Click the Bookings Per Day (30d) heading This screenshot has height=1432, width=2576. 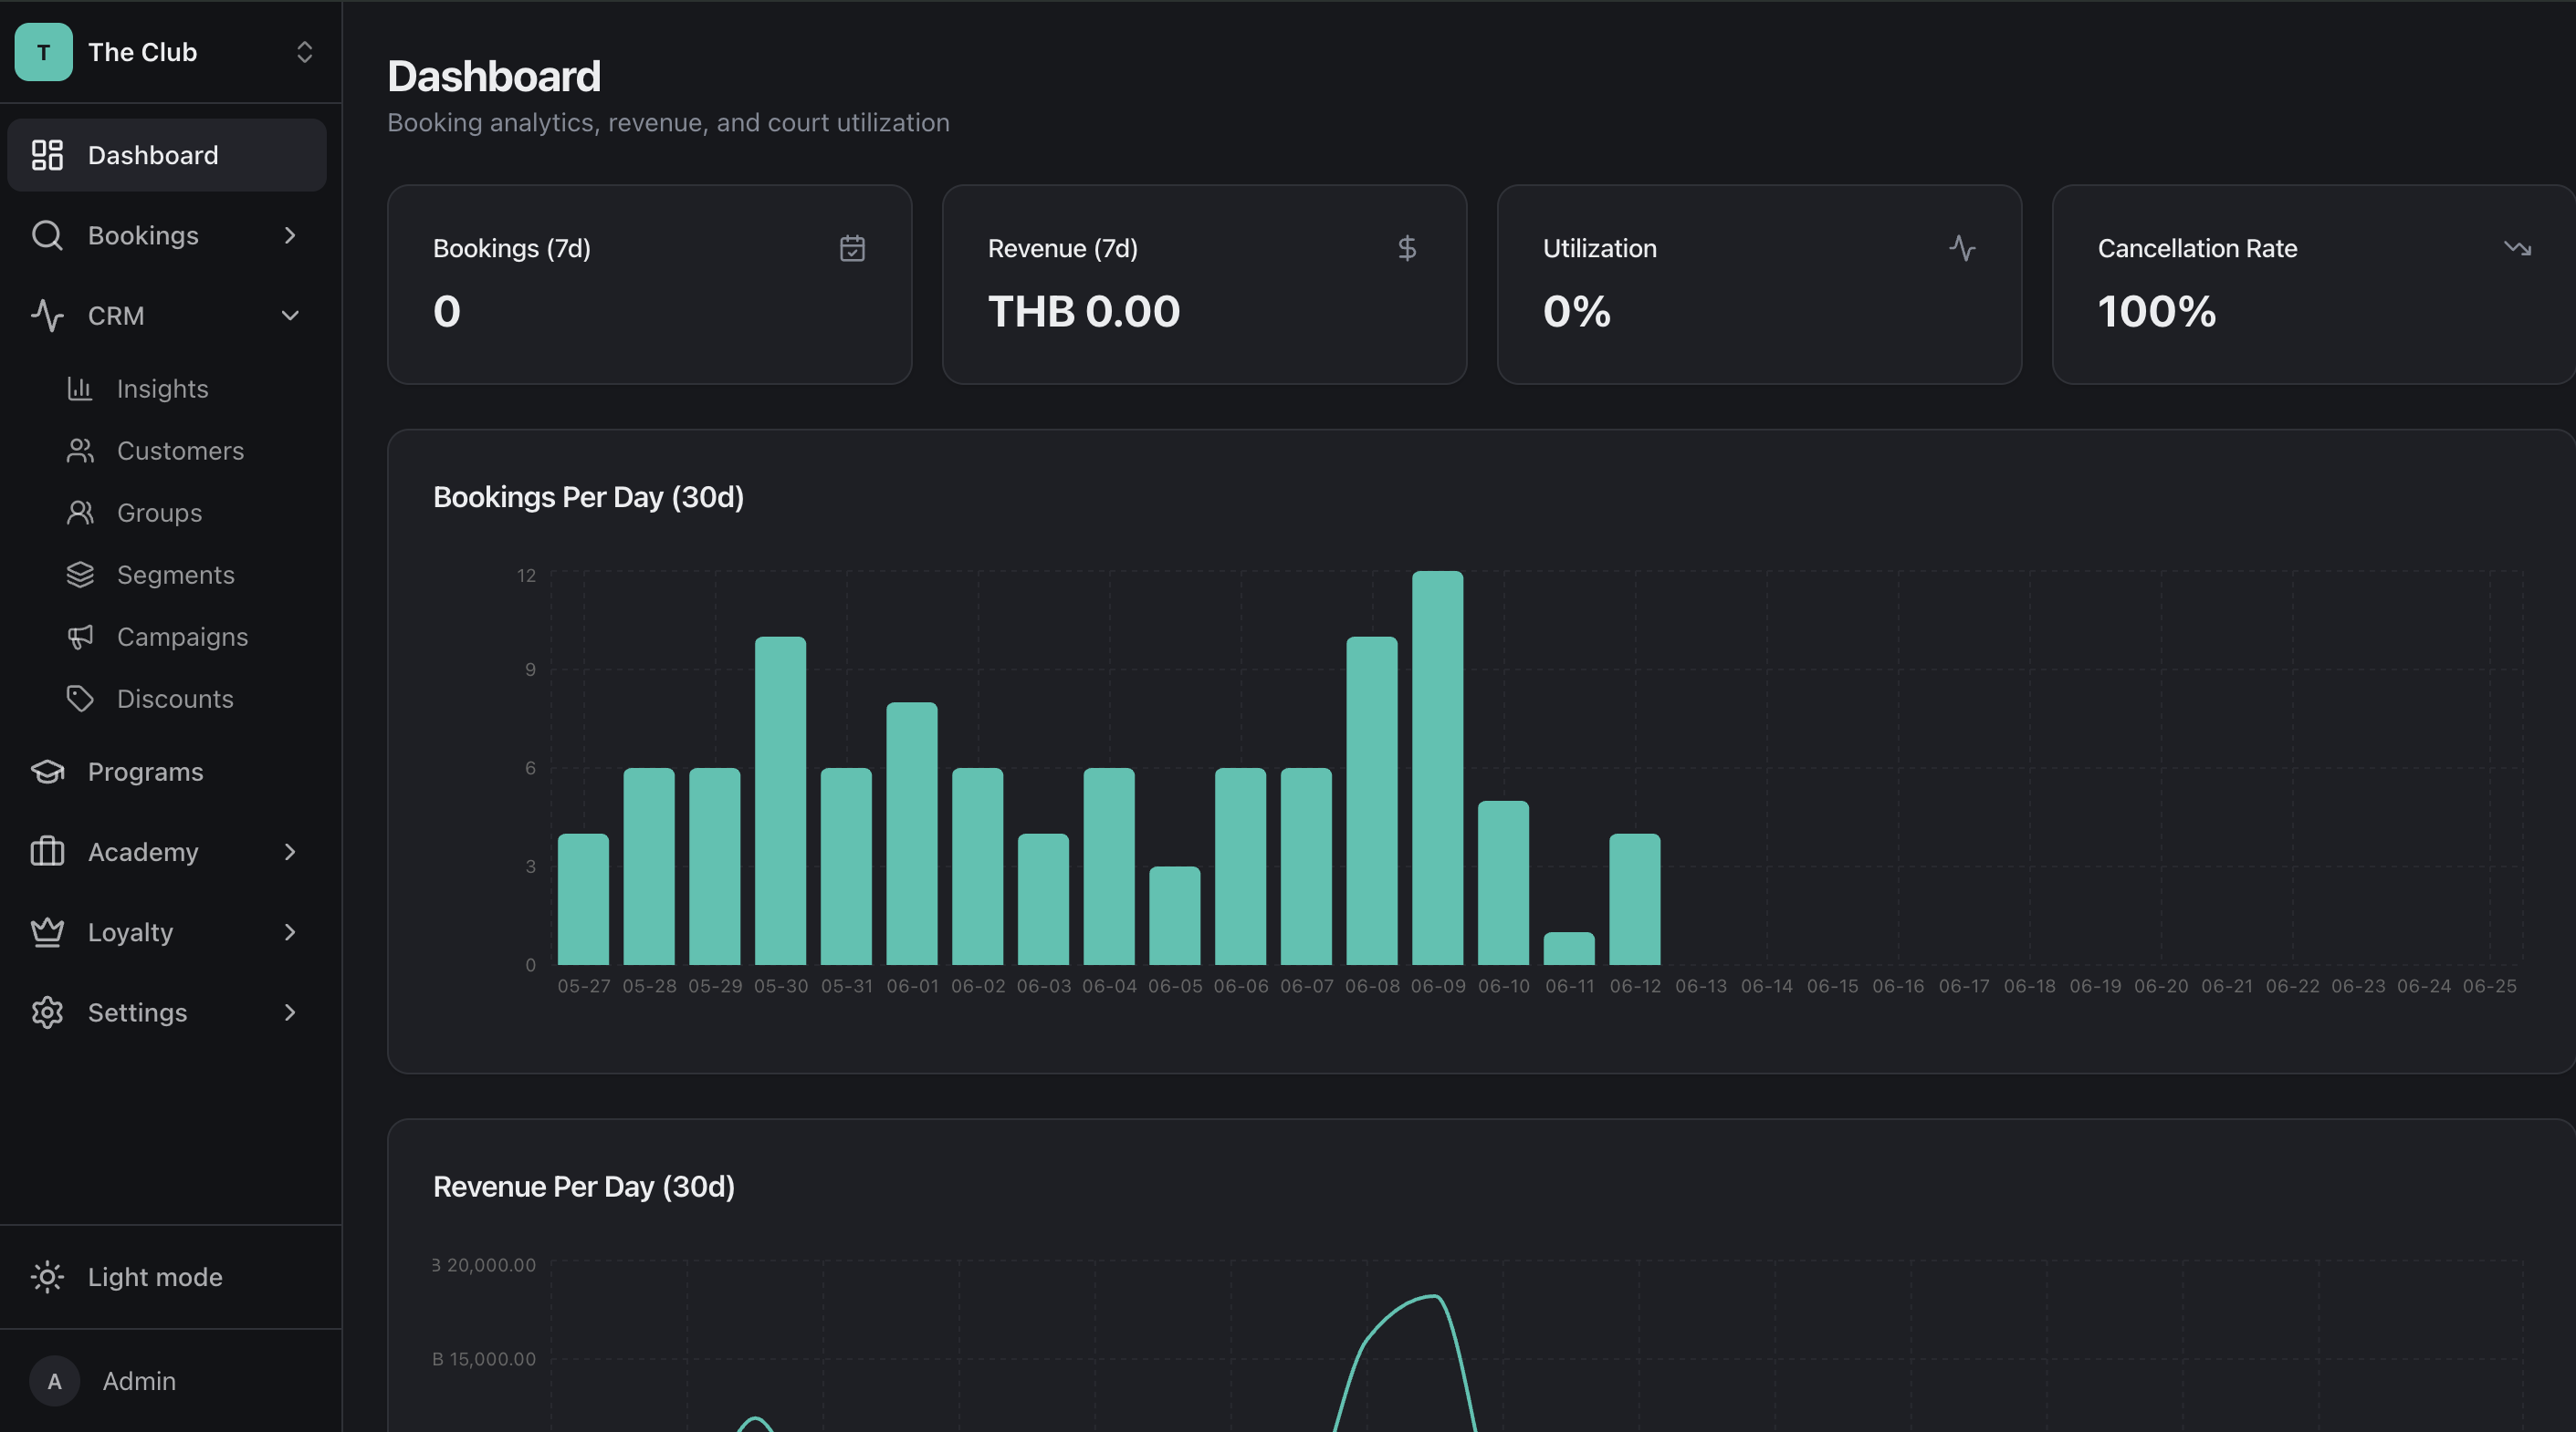coord(588,497)
